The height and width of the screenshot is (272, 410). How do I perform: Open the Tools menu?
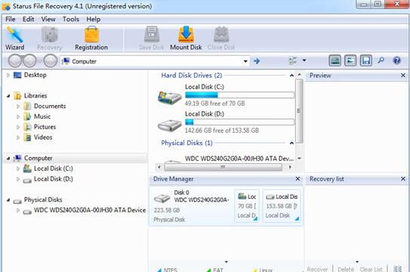coord(71,20)
